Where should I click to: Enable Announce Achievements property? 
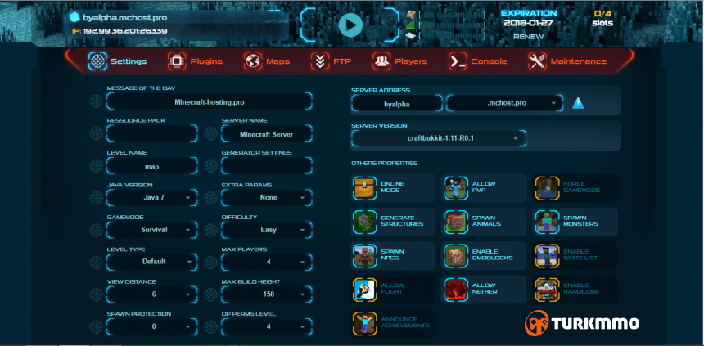click(x=393, y=322)
